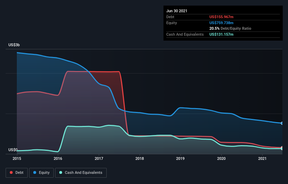Viewport: 288px width, 184px height.
Task: Click the Equity label in tooltip
Action: 172,23
